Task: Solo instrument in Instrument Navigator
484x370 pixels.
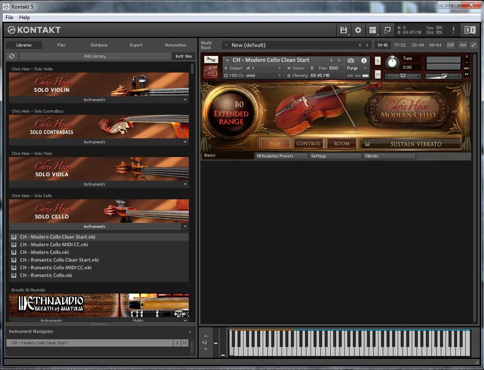Action: pyautogui.click(x=177, y=343)
